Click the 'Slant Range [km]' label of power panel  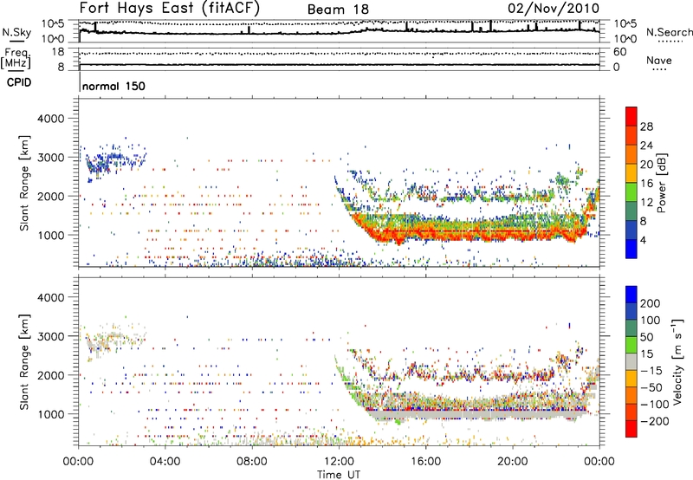pos(24,183)
